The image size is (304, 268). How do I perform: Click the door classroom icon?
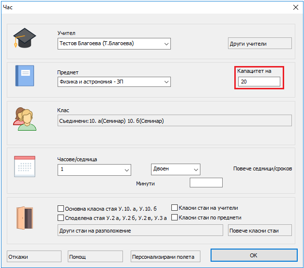click(24, 217)
